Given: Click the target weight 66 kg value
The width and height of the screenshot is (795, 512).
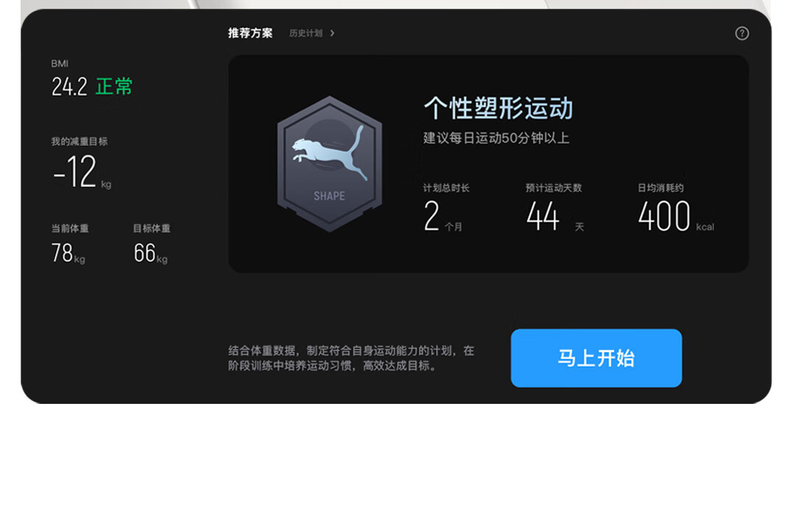Looking at the screenshot, I should point(150,254).
